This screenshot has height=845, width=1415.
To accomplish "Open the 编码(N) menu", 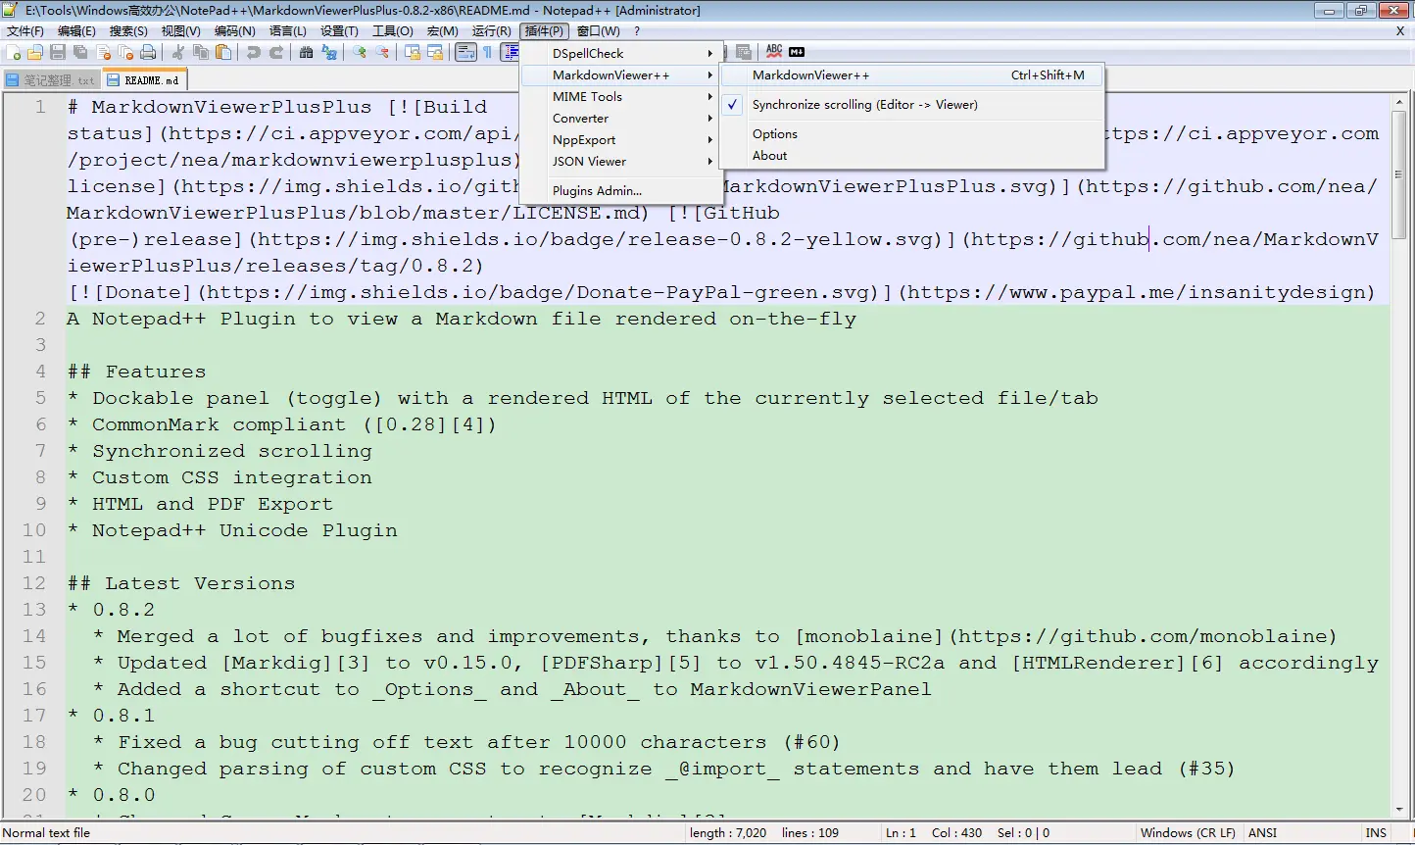I will 234,31.
